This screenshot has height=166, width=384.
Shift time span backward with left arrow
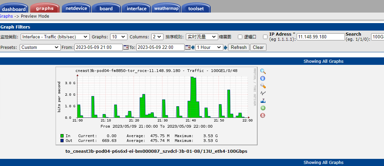(x=193, y=48)
